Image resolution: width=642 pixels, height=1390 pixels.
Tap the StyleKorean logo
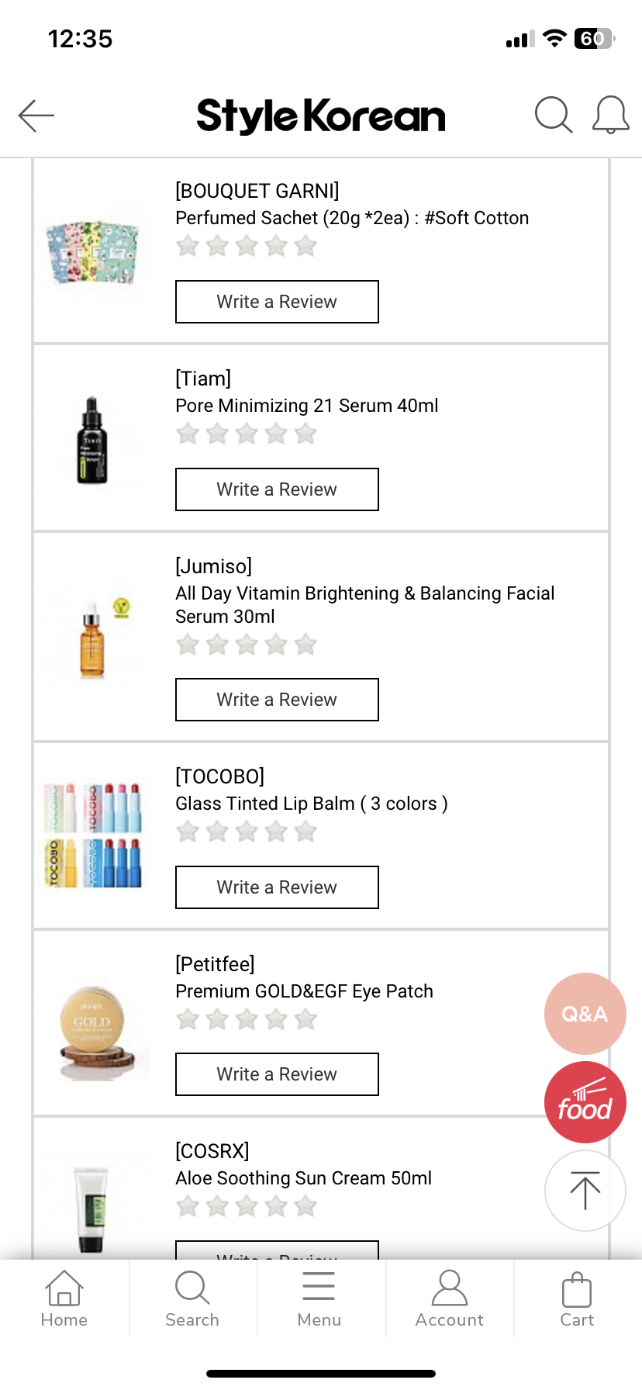(321, 116)
